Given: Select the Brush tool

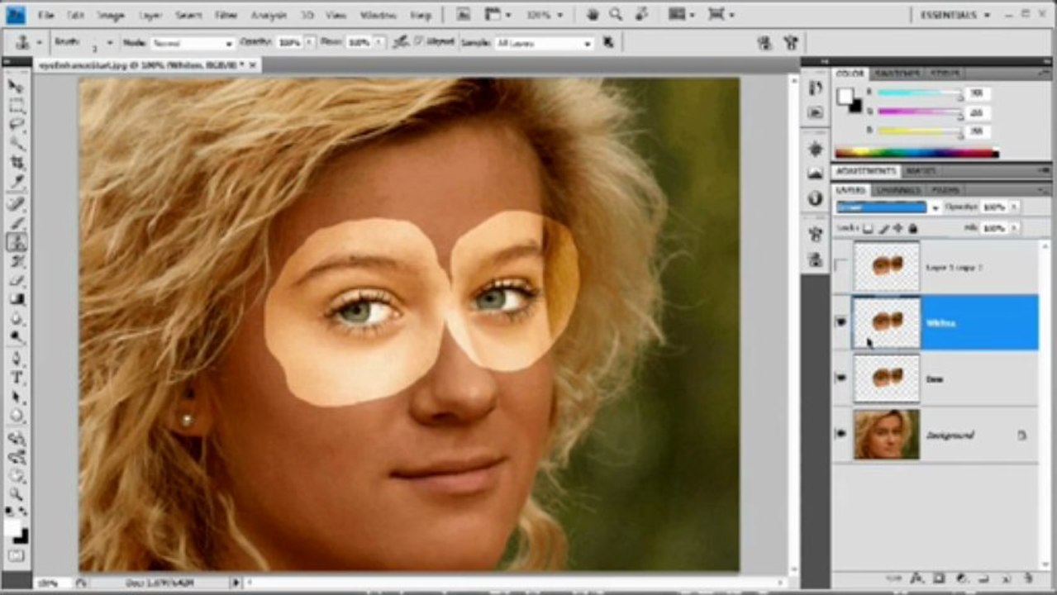Looking at the screenshot, I should pos(17,223).
